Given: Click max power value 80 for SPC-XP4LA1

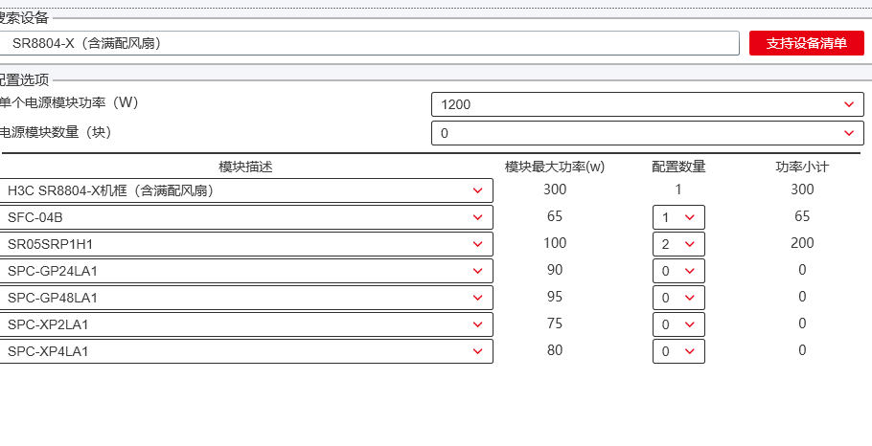Looking at the screenshot, I should pyautogui.click(x=555, y=350).
